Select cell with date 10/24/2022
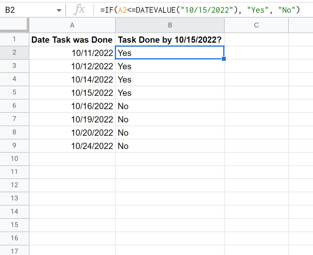 (72, 146)
